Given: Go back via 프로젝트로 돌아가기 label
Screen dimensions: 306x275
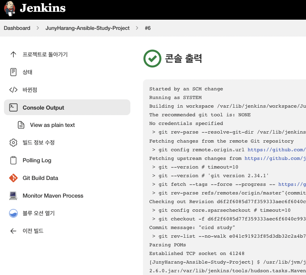Looking at the screenshot, I should [45, 54].
